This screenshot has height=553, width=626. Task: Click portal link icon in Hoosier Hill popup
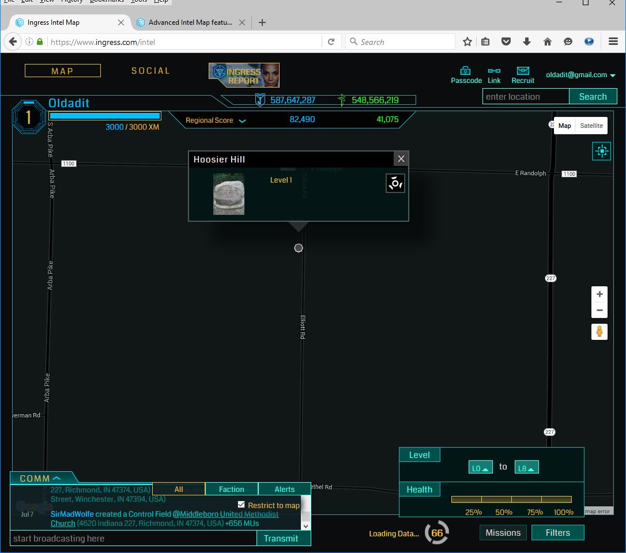pos(395,183)
